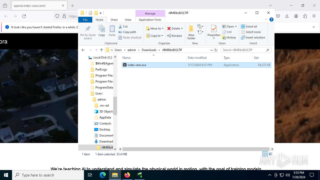This screenshot has width=320, height=180.
Task: Open the File menu tab
Action: (x=85, y=20)
